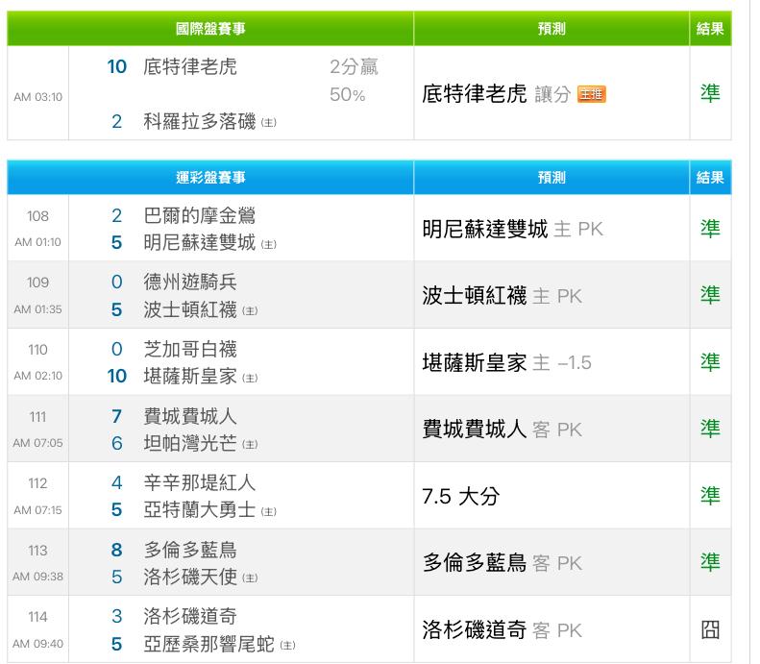Click the prediction 明尼蘇達雙城 主 PK

click(x=512, y=229)
